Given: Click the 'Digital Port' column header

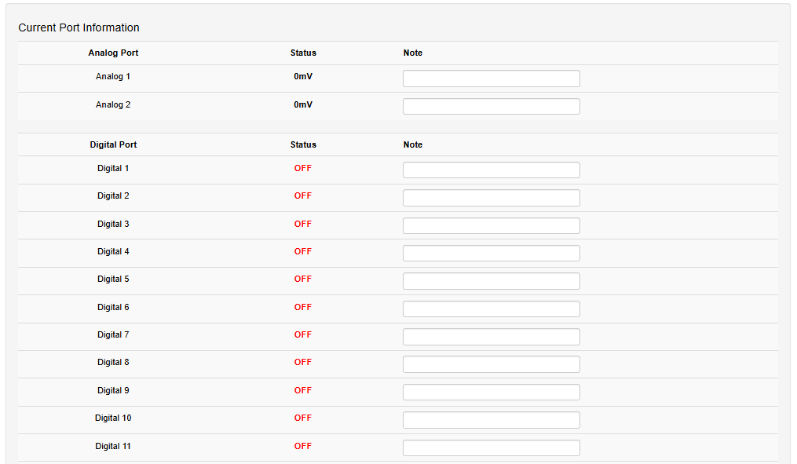Looking at the screenshot, I should [113, 144].
